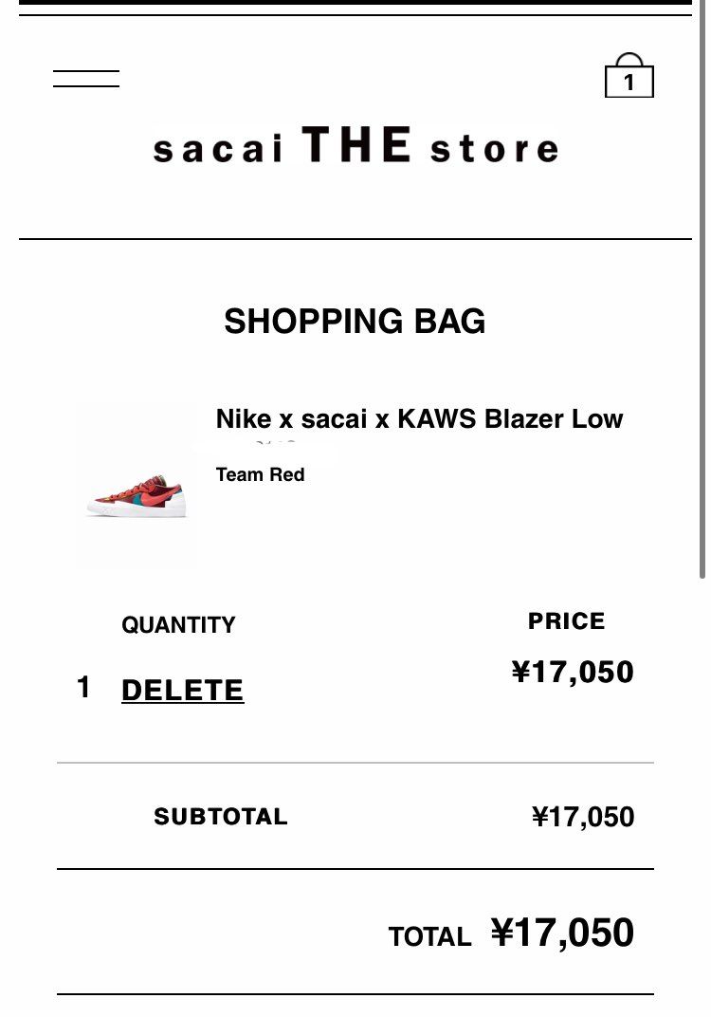This screenshot has height=1017, width=711.
Task: Open the Blazer Low sneaker thumbnail
Action: (137, 487)
